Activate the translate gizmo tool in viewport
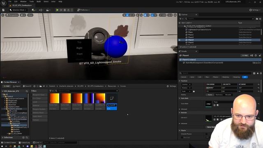The height and width of the screenshot is (148, 263). coord(127,15)
